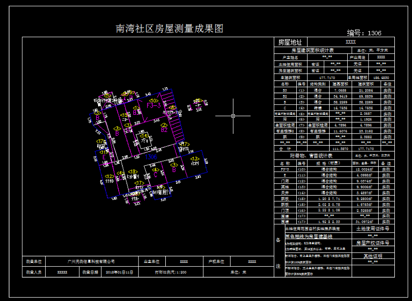Click the surveying company name 广州元测信息科技有限公司
The image size is (412, 301).
click(x=91, y=261)
